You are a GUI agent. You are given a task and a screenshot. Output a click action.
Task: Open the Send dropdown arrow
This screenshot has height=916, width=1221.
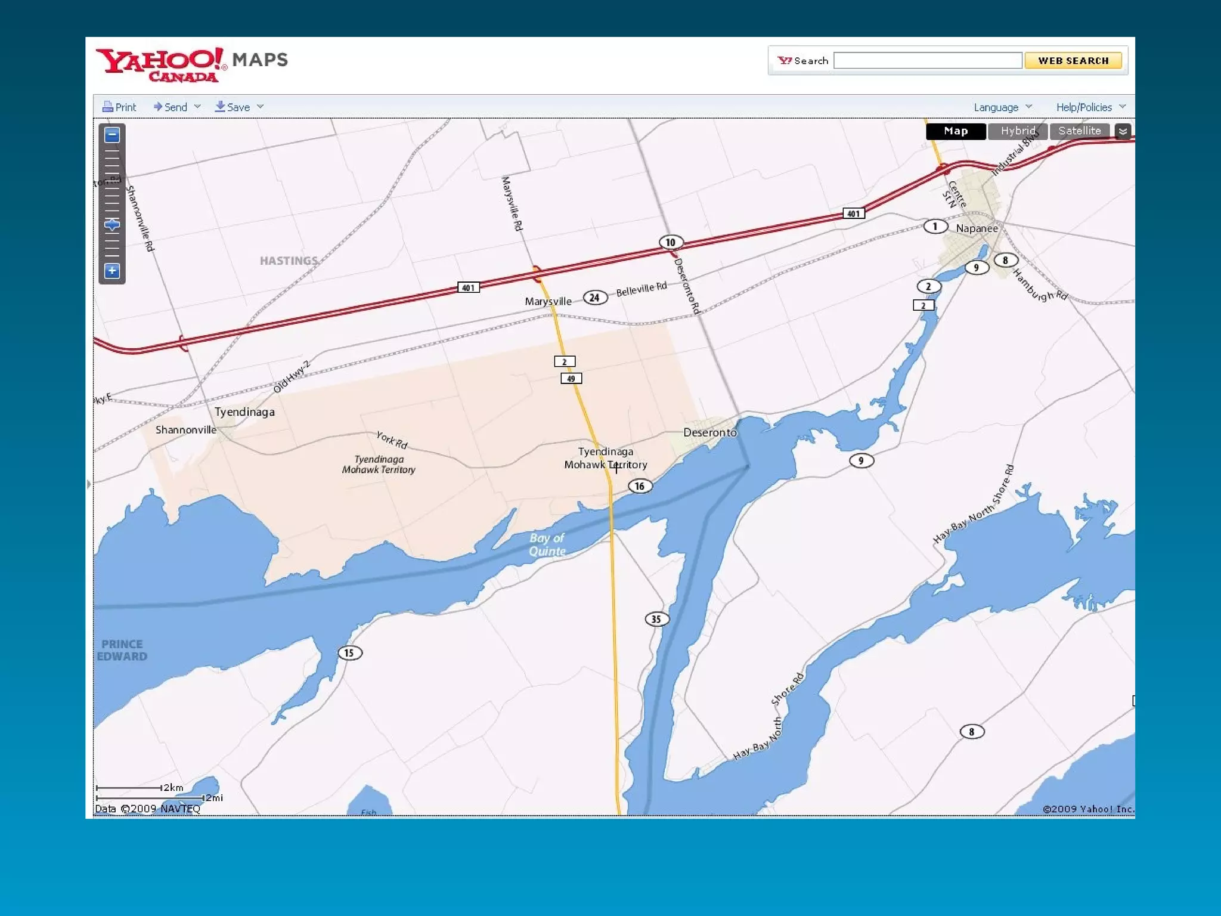[x=197, y=107]
